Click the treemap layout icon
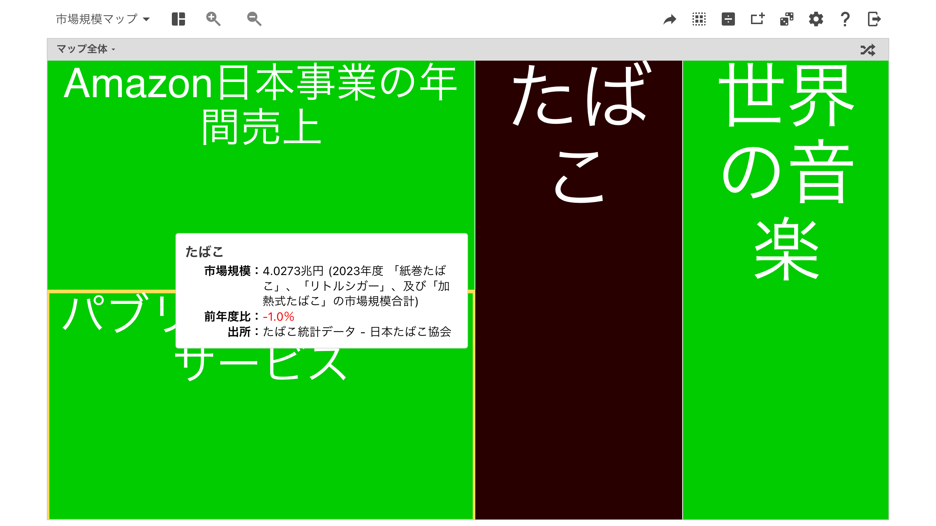Image resolution: width=936 pixels, height=526 pixels. [178, 19]
